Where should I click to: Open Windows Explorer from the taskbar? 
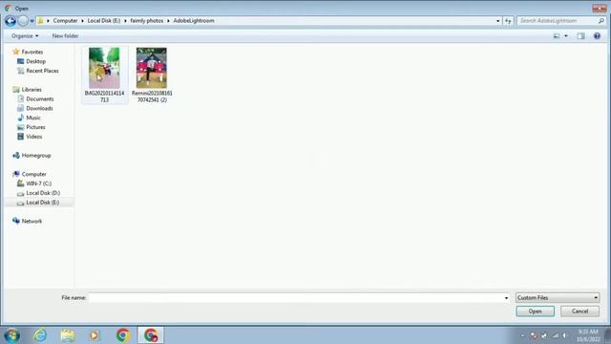tap(68, 335)
